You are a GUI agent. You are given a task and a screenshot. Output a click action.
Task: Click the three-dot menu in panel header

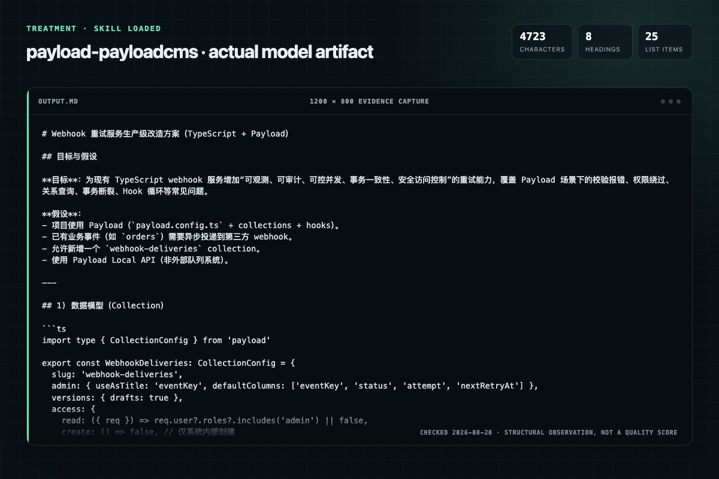(670, 101)
